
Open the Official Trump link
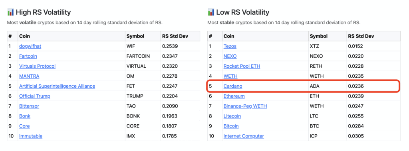click(x=35, y=96)
